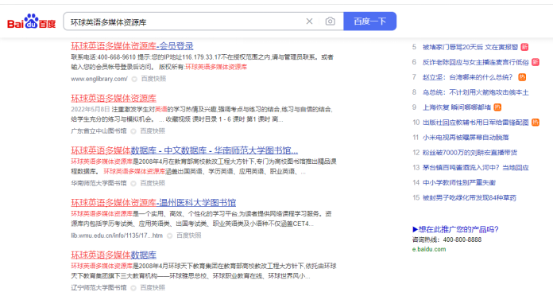Open hot search item 15 about 84种草药

click(x=469, y=197)
